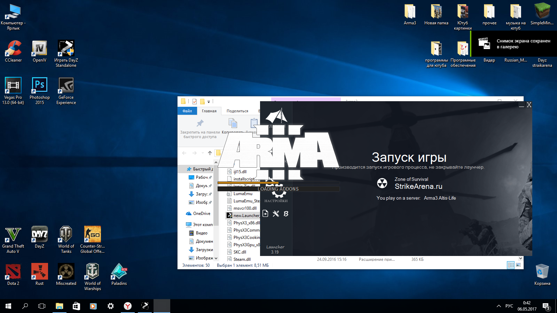Select Быстрый доступ in the navigation pane
Image resolution: width=557 pixels, height=313 pixels.
(x=199, y=169)
